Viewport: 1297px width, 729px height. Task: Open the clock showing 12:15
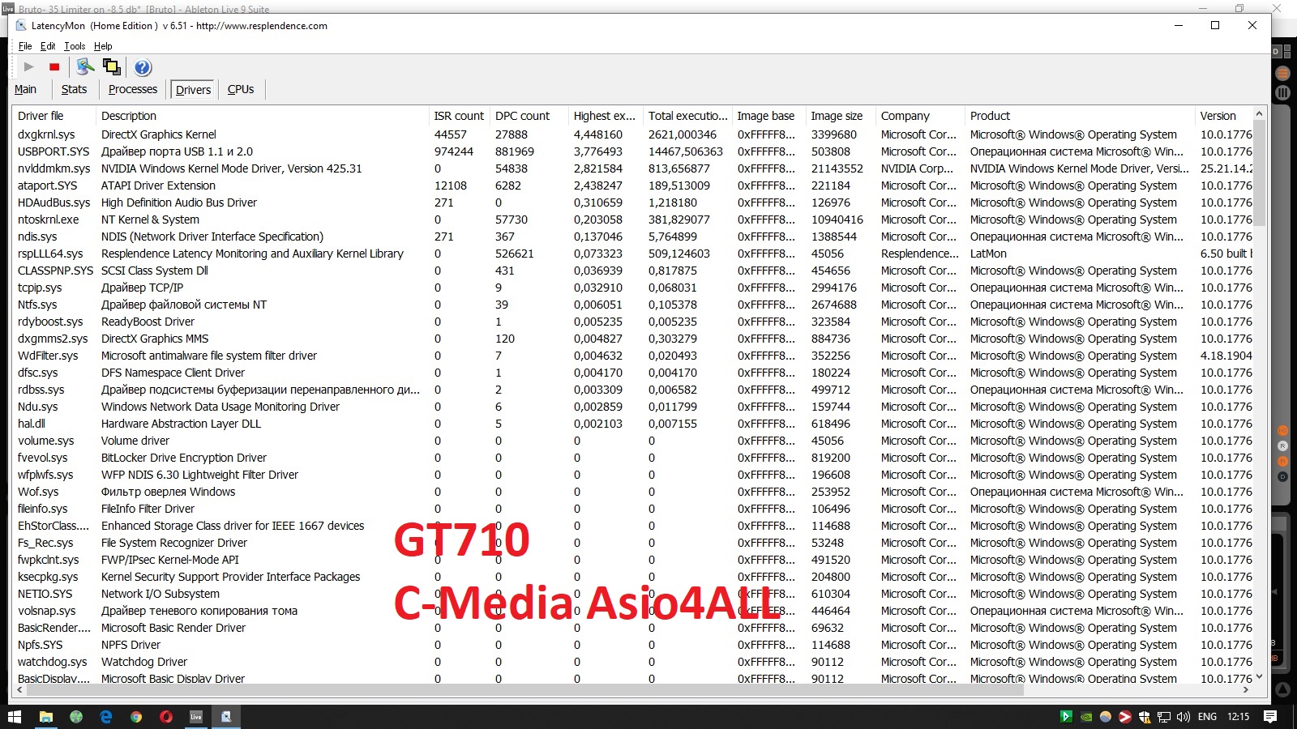tap(1238, 717)
